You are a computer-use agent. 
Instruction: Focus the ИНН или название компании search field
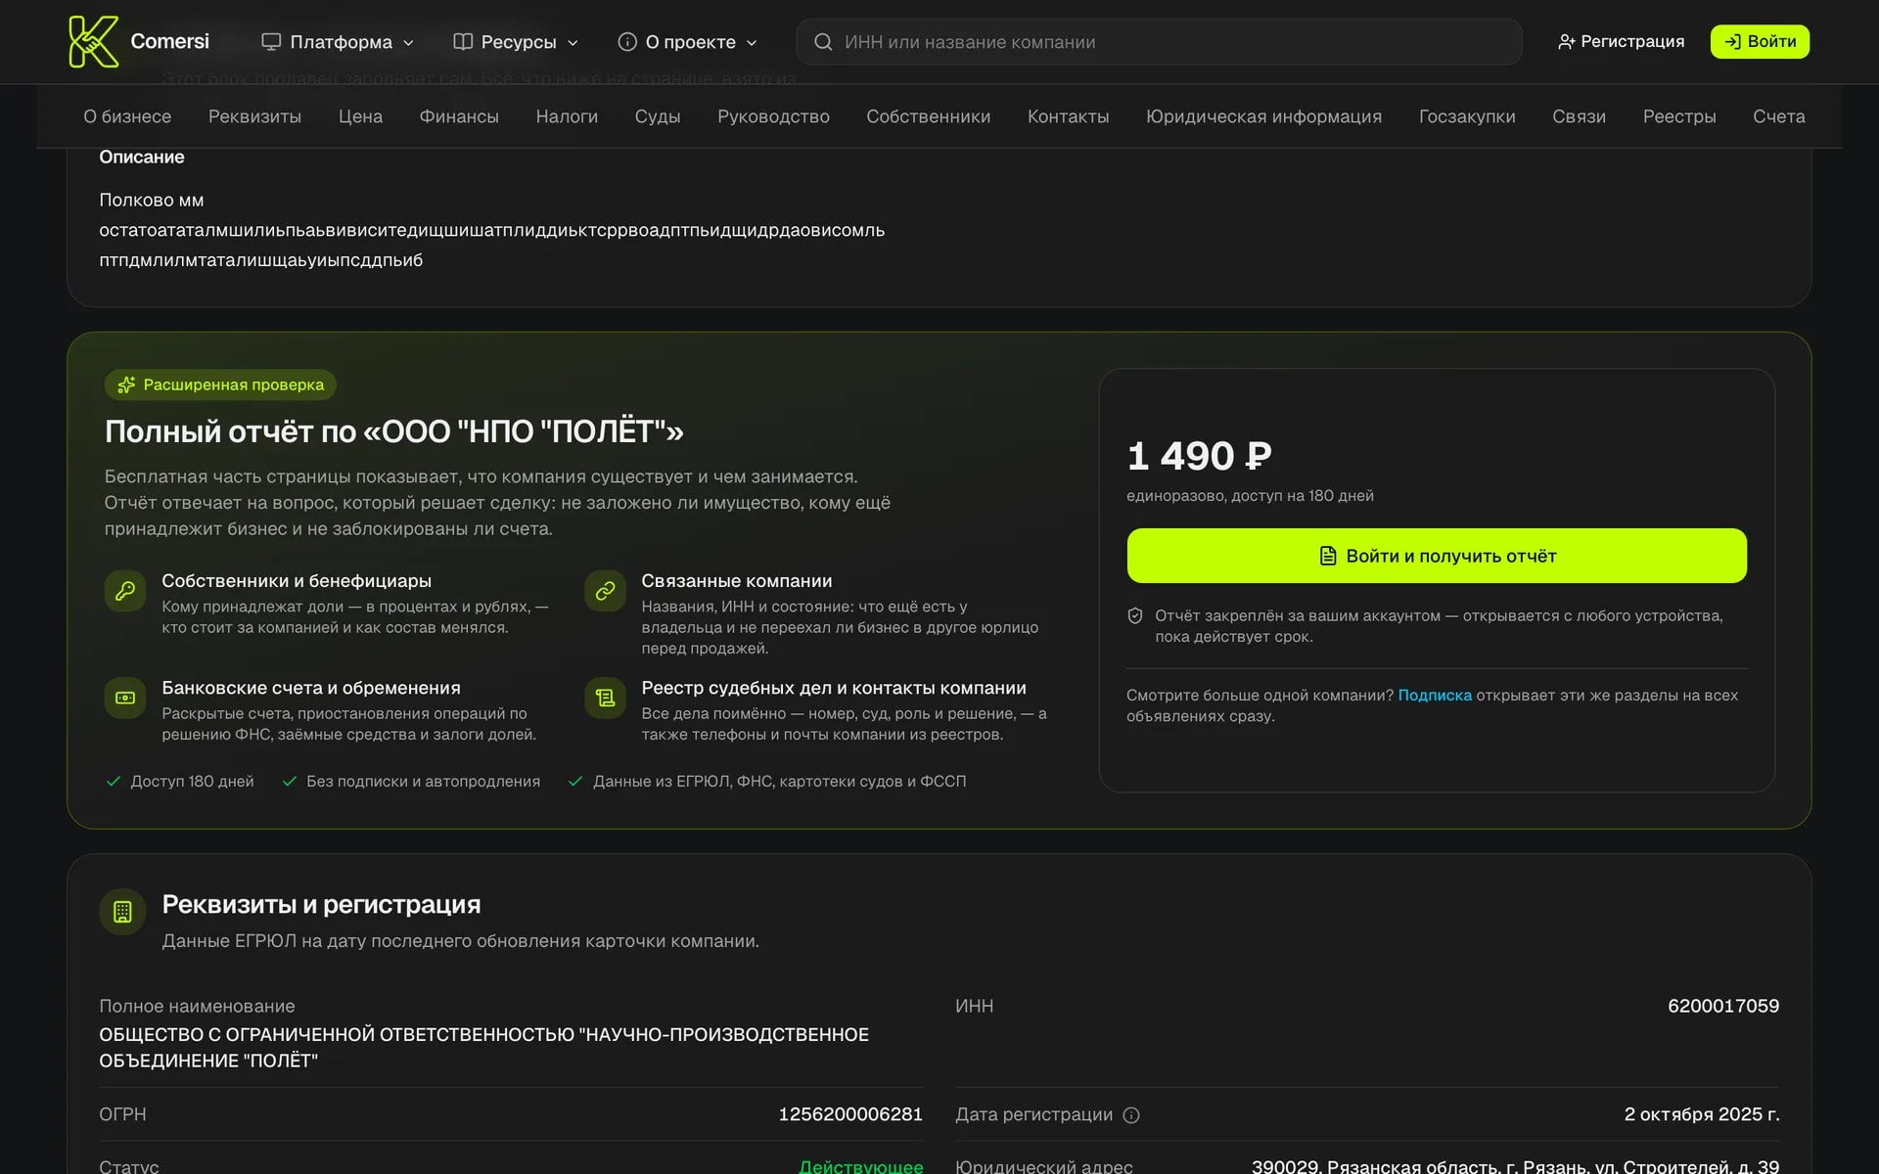coord(1159,42)
